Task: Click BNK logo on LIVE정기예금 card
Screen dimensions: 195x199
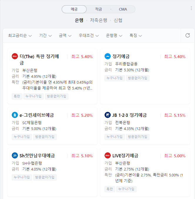Action: coord(107,156)
